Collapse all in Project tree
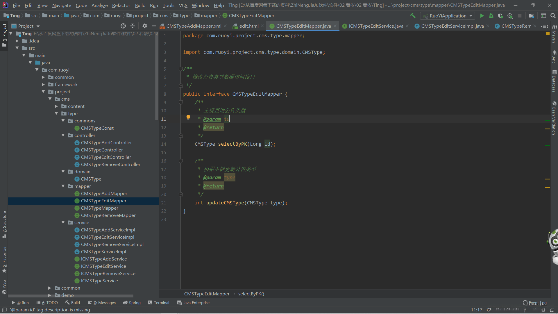 (133, 26)
